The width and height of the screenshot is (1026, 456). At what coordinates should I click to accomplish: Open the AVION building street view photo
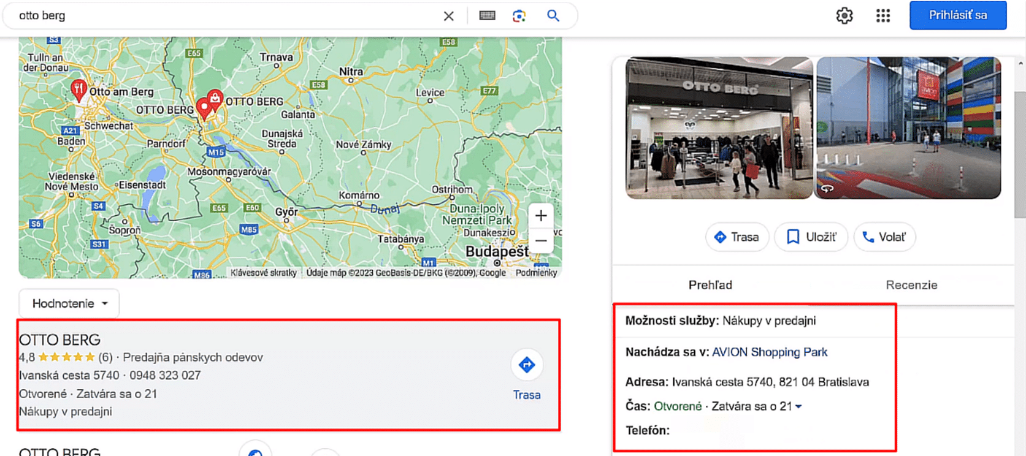pyautogui.click(x=908, y=128)
